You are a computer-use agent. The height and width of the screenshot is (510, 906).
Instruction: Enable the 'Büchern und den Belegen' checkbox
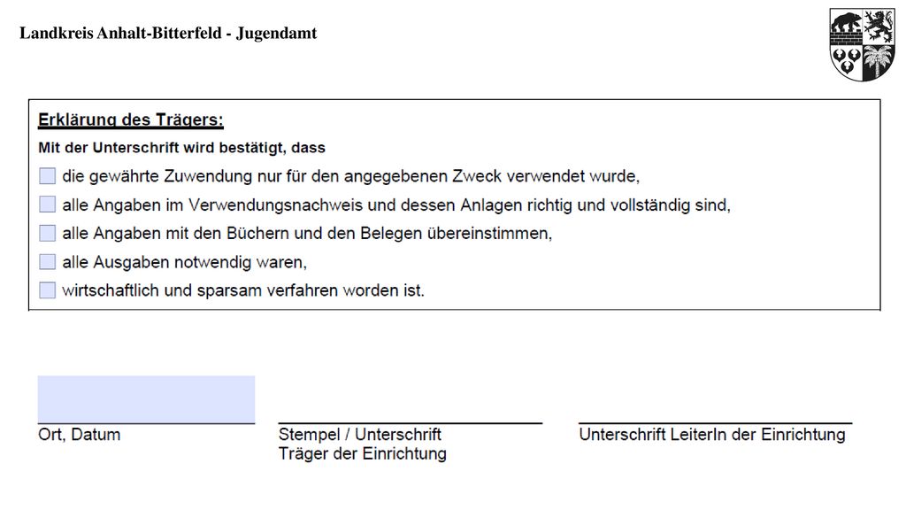pos(48,233)
